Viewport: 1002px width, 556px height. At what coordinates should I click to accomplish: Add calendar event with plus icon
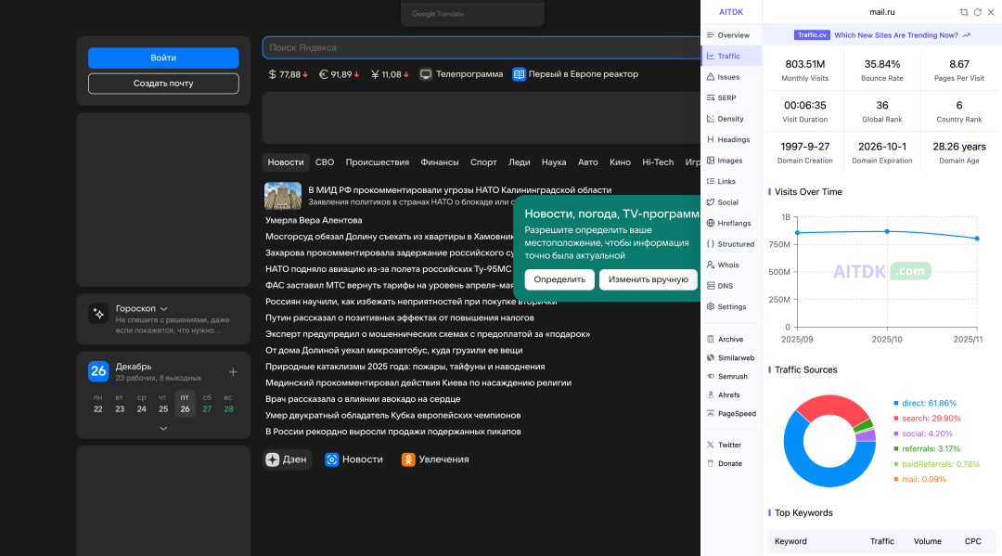tap(233, 372)
